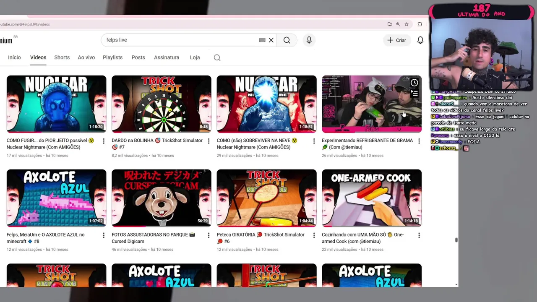Open the Loja tab
The image size is (537, 302).
coord(195,57)
